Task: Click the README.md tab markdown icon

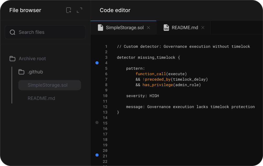Action: pyautogui.click(x=166, y=28)
